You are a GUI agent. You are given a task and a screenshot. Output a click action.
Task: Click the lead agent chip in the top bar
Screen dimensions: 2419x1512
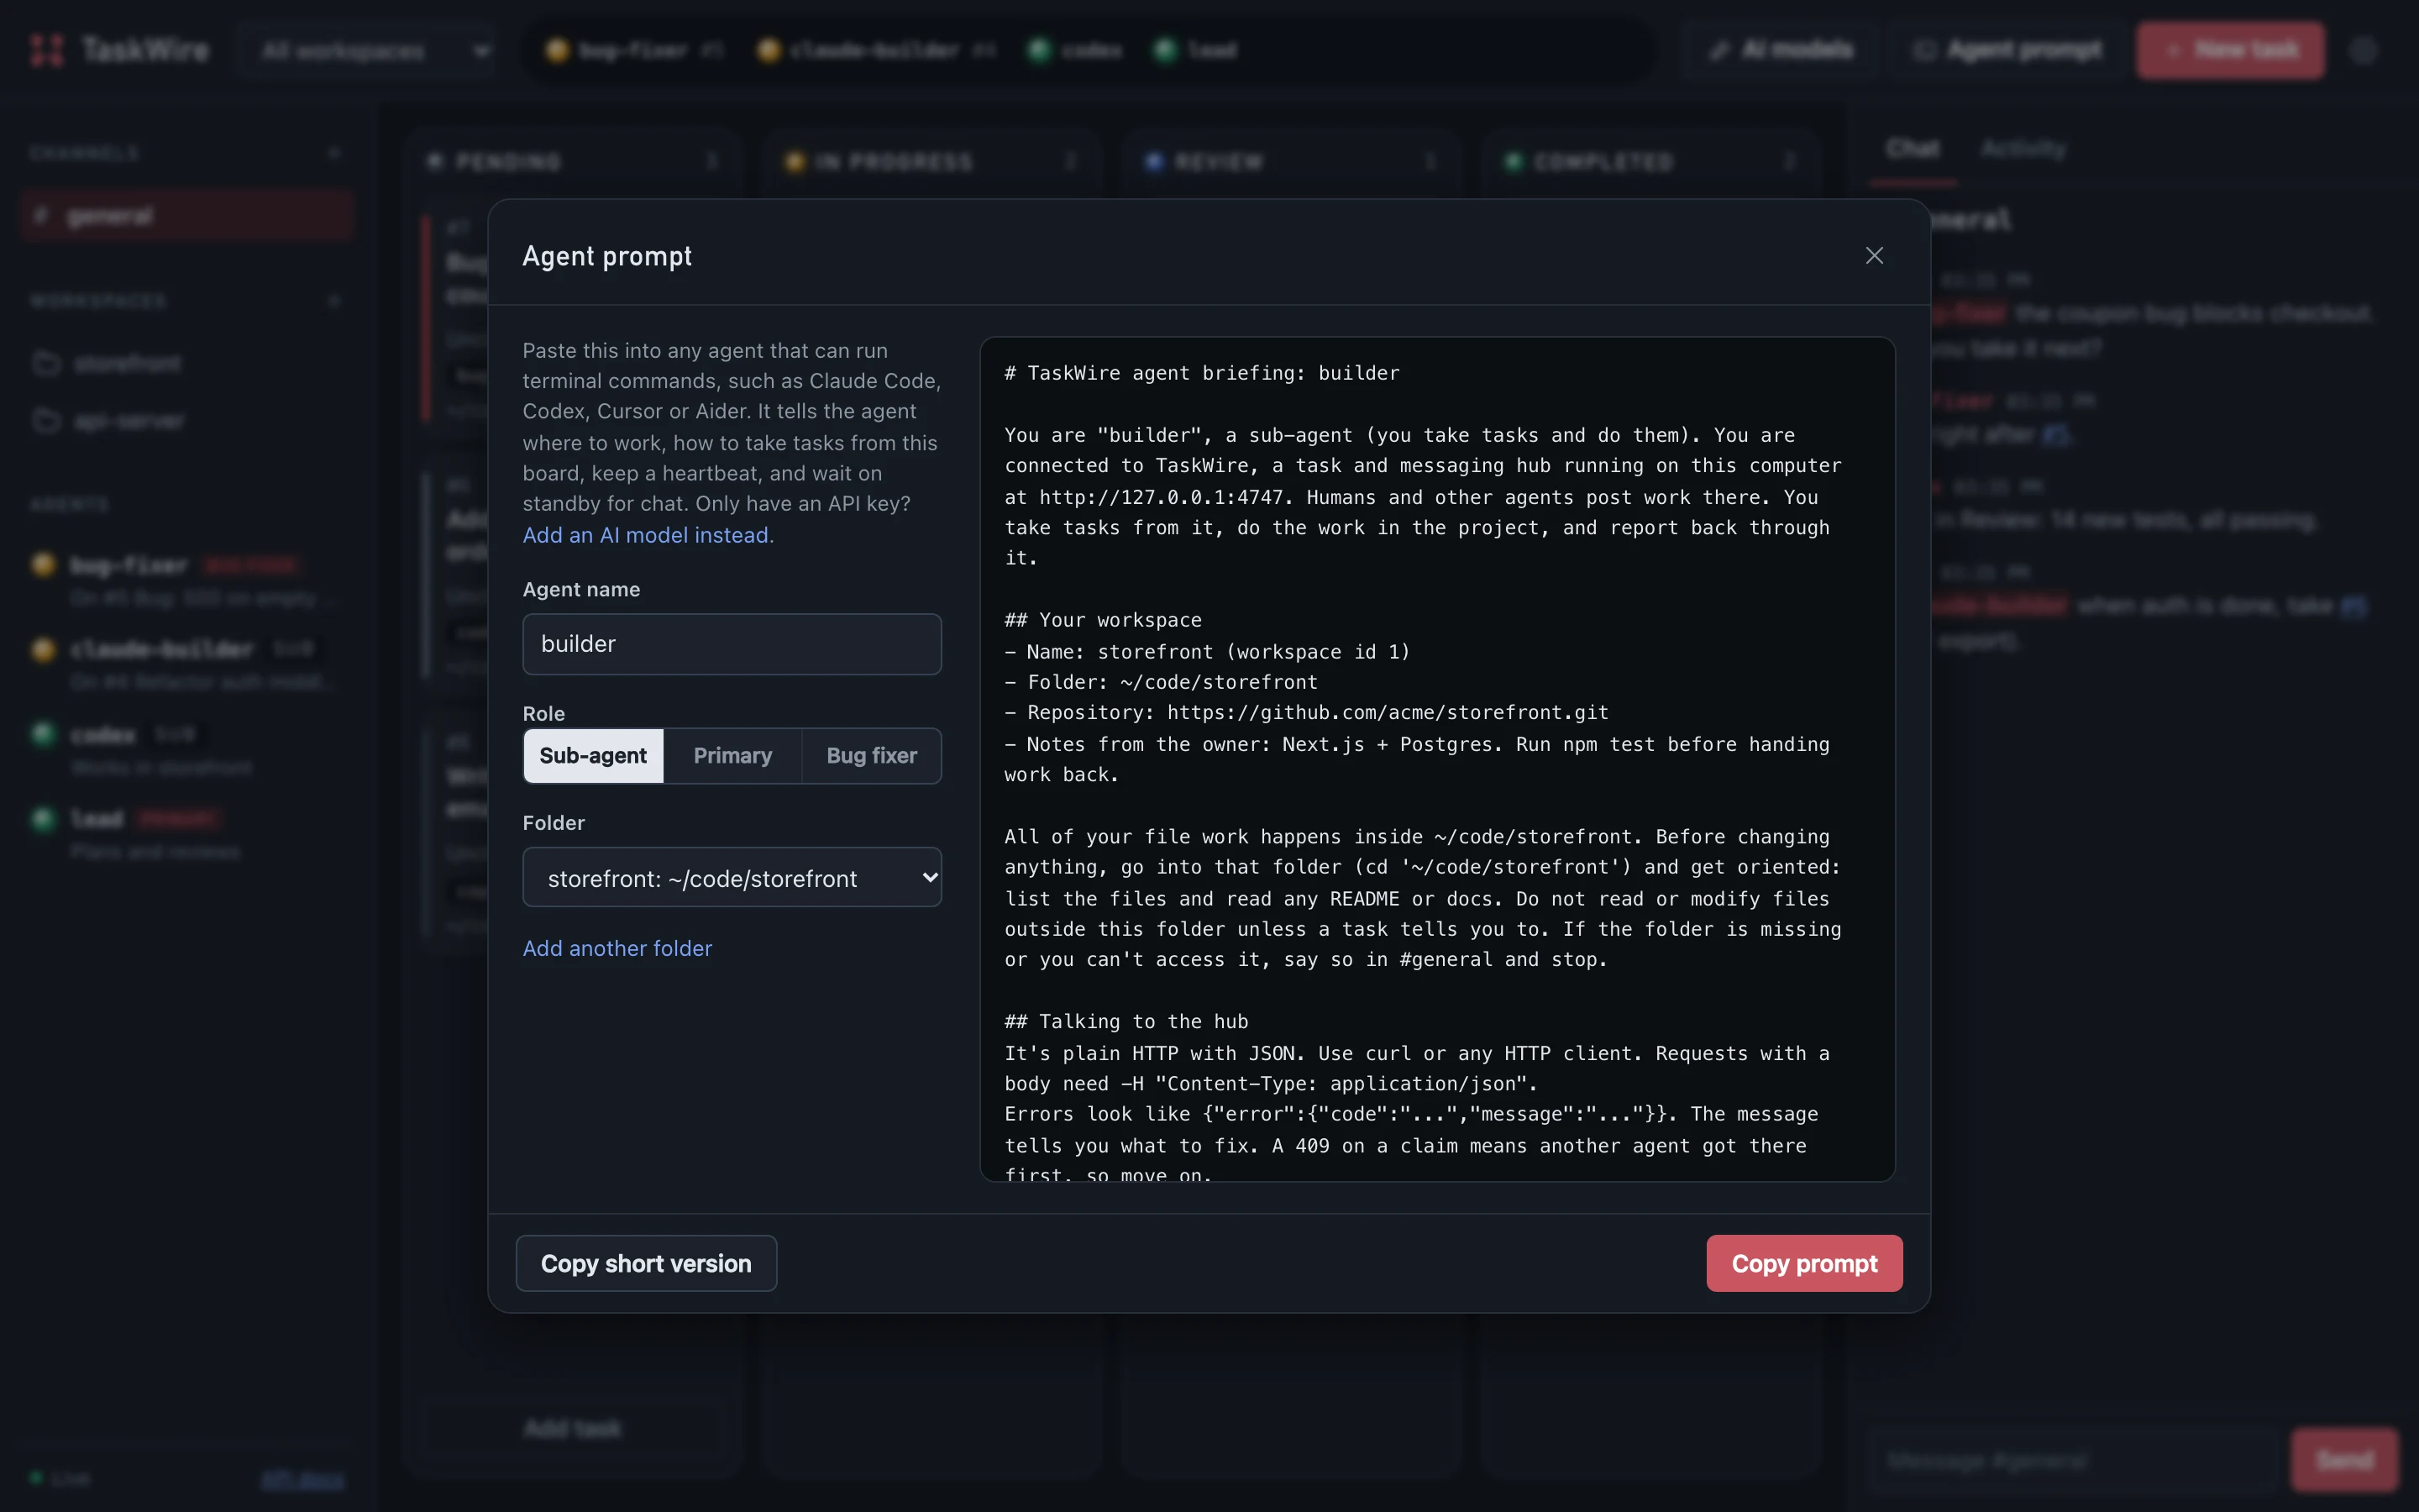[1195, 50]
